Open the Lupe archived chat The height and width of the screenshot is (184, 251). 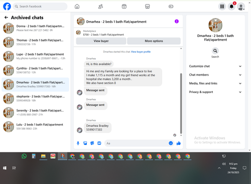pyautogui.click(x=35, y=56)
